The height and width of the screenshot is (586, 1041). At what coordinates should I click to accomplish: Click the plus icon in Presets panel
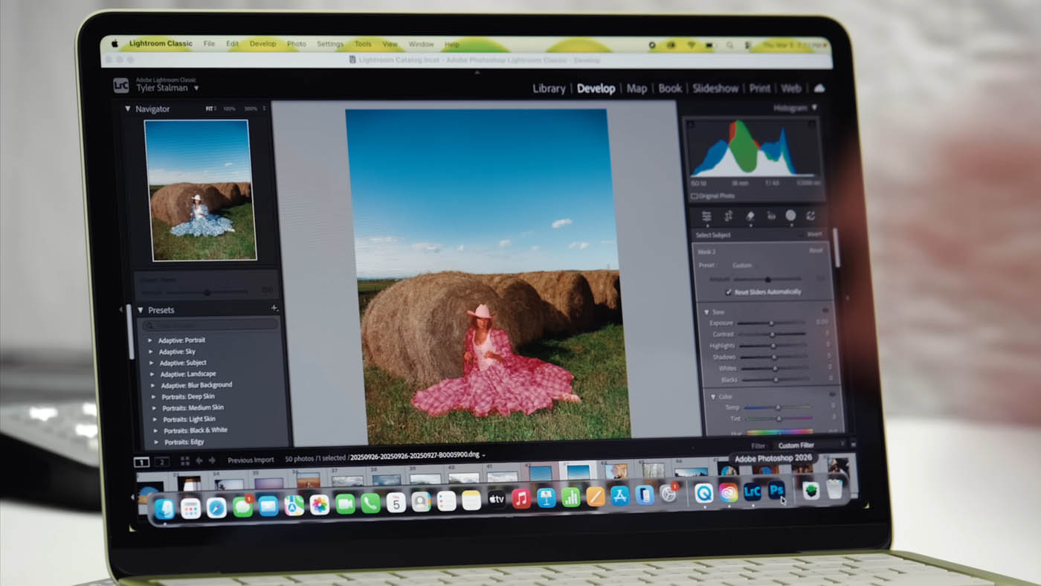click(274, 309)
